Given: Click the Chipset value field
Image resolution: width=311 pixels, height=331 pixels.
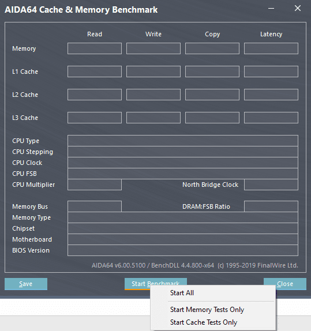Looking at the screenshot, I should 183,228.
